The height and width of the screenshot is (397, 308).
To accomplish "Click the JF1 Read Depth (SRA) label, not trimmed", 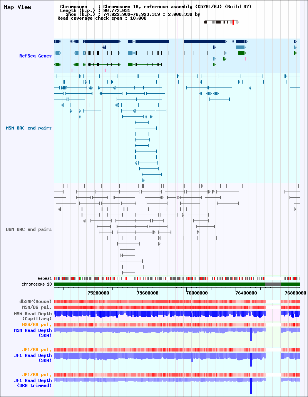I will coord(33,358).
